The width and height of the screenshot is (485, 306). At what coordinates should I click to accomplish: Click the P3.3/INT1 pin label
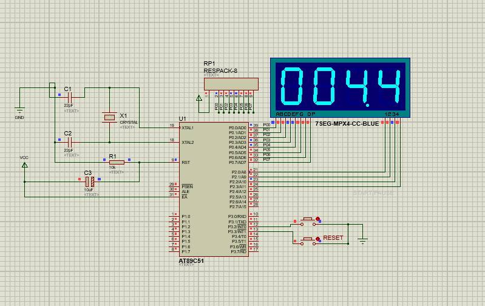[237, 232]
